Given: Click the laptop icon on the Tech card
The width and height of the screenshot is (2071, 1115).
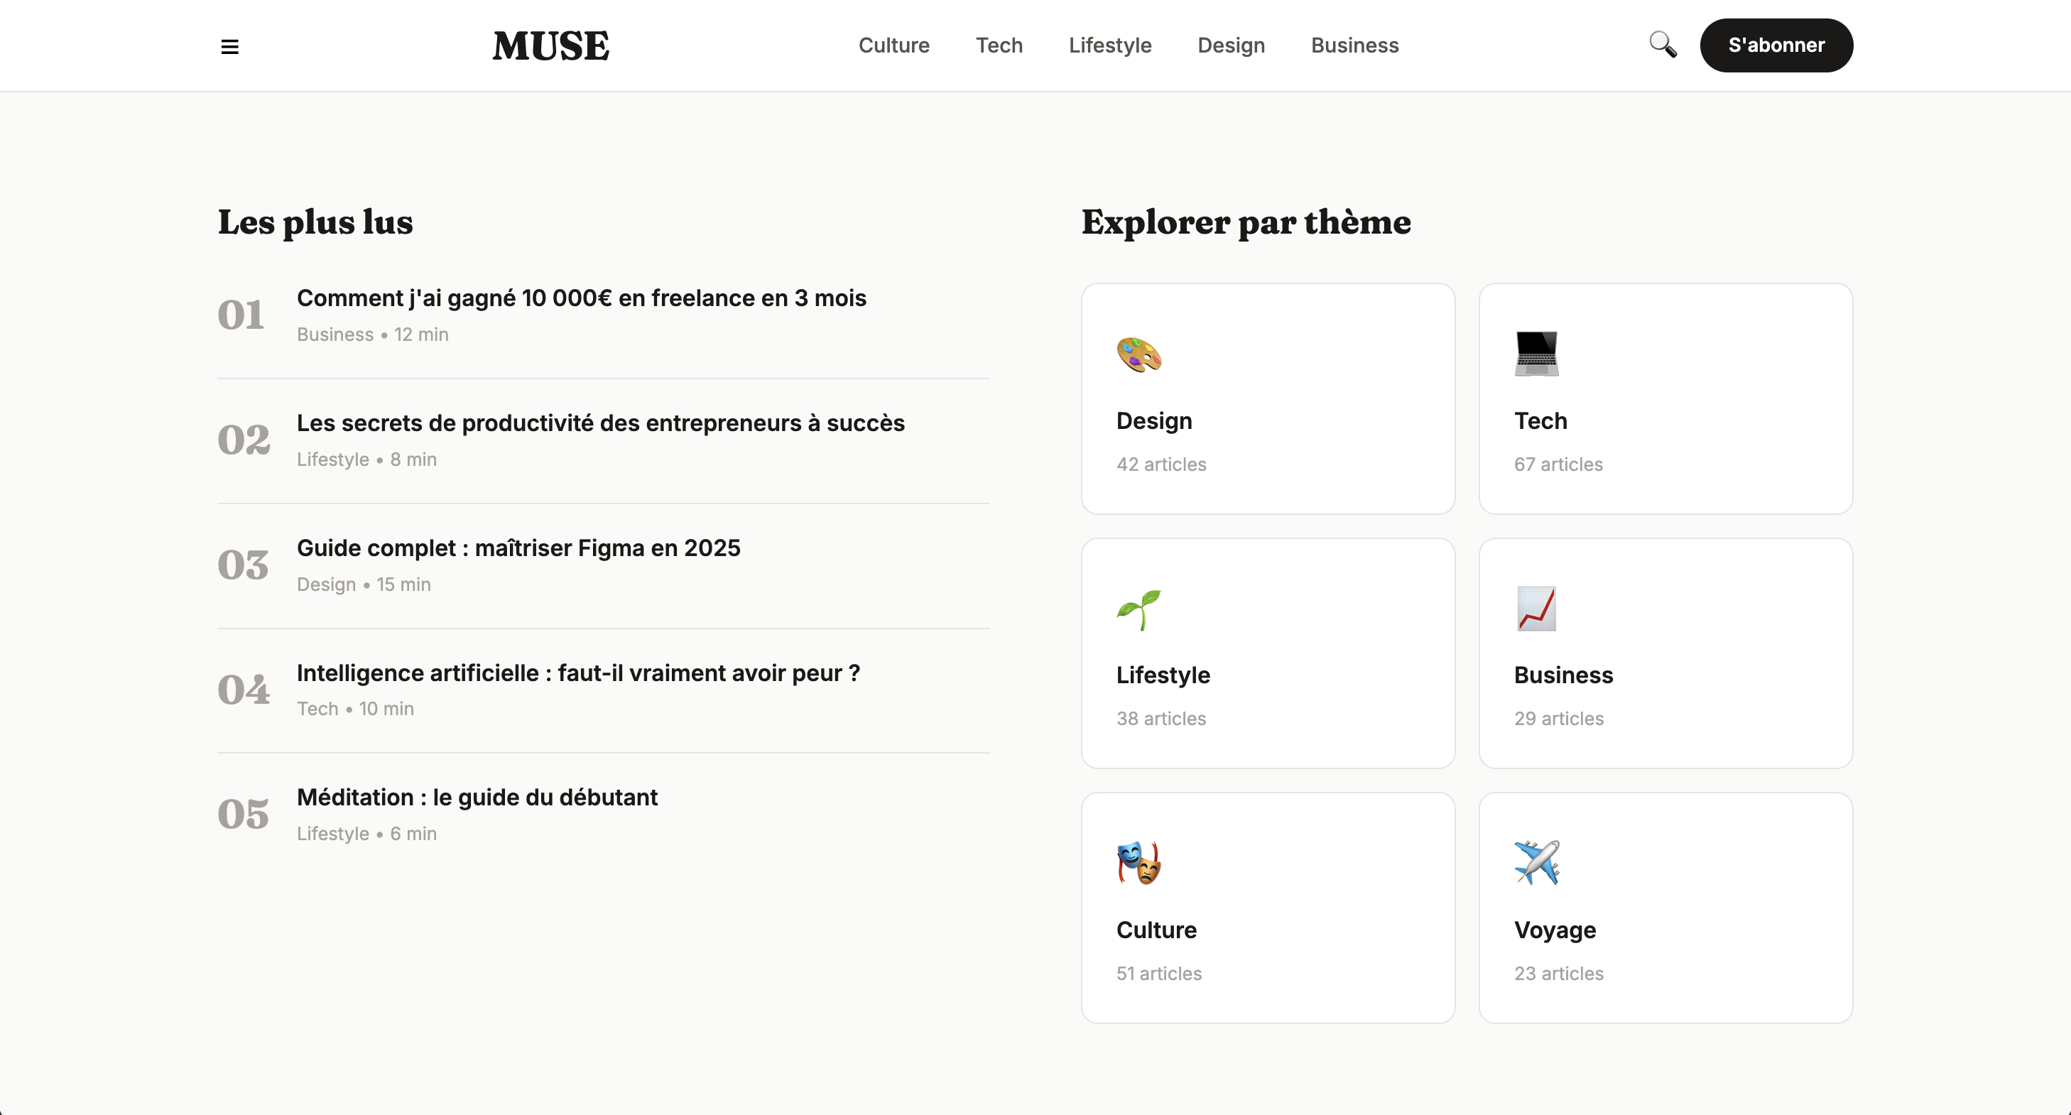Looking at the screenshot, I should tap(1536, 354).
